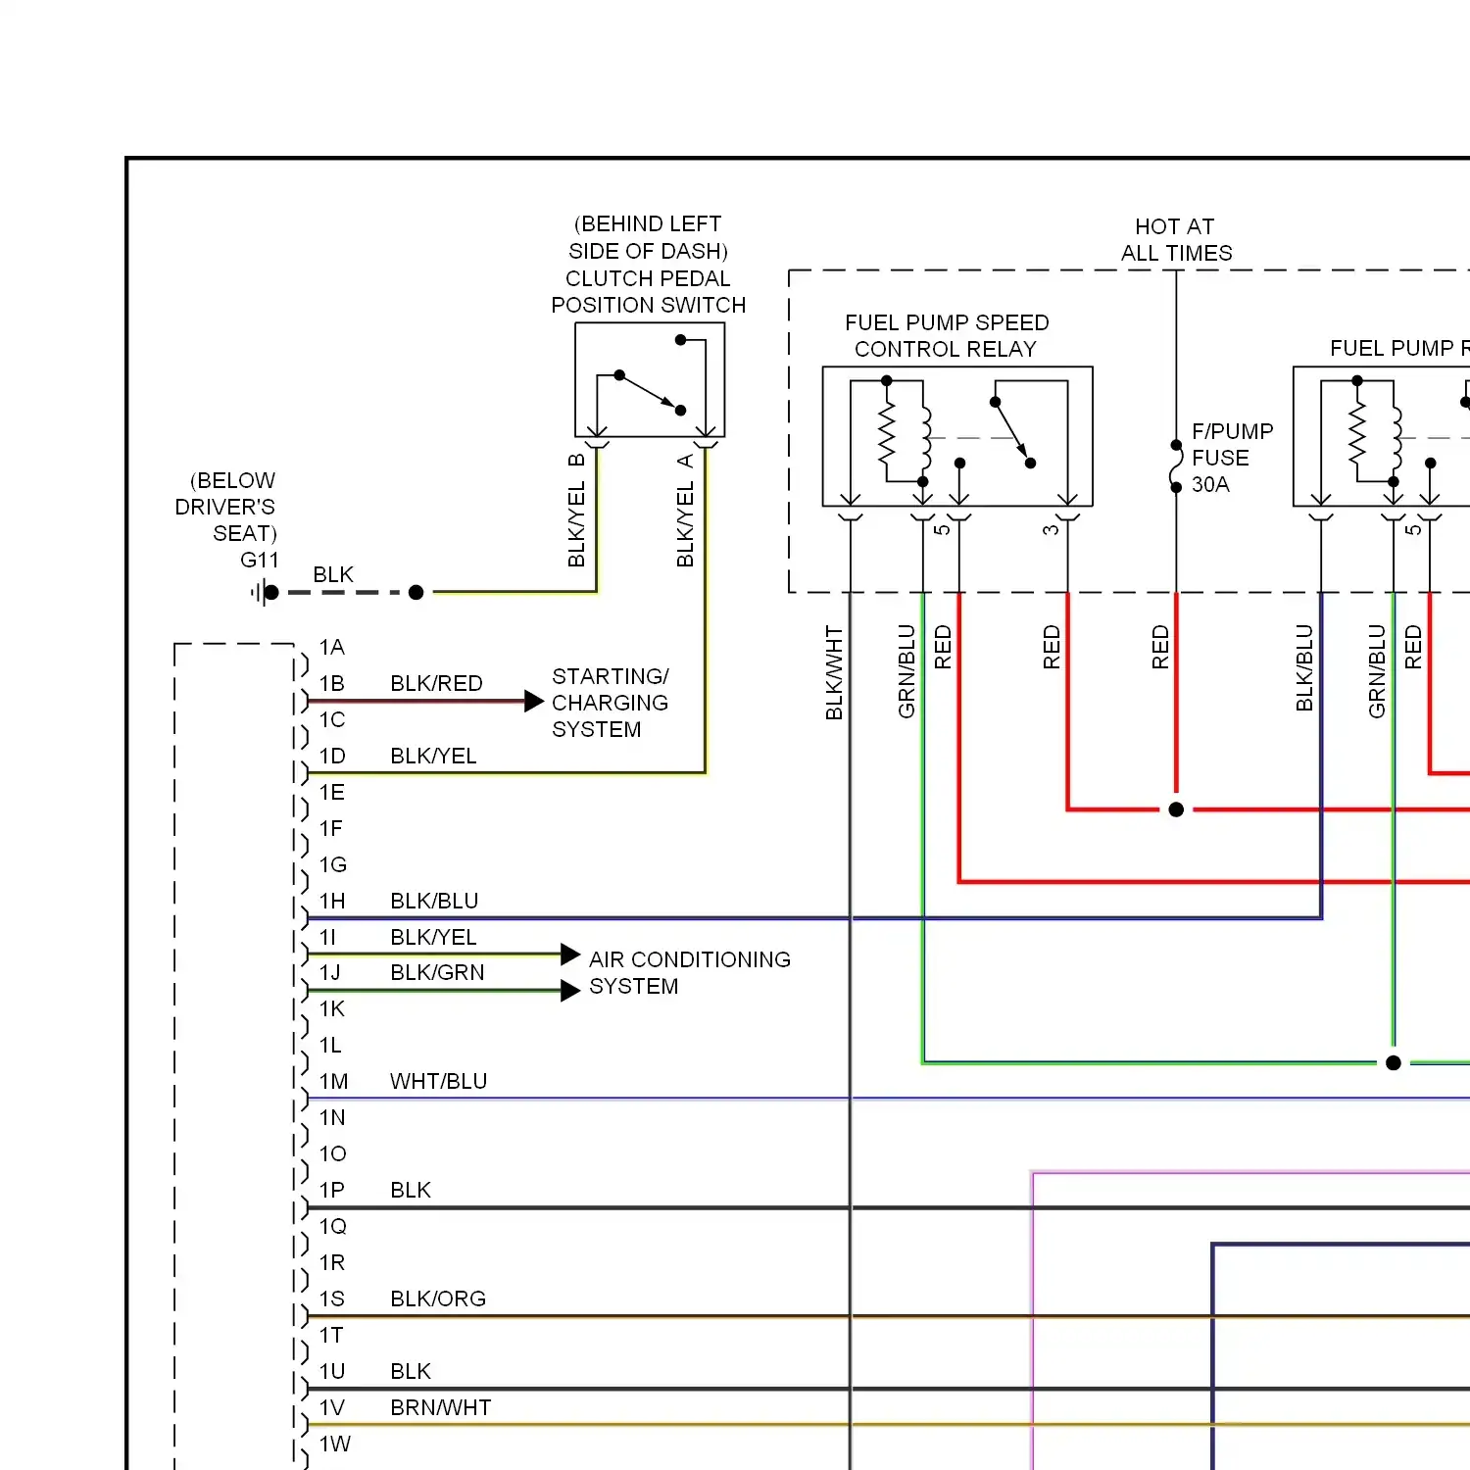1470x1470 pixels.
Task: Select connector pin 1K
Action: tap(332, 1008)
